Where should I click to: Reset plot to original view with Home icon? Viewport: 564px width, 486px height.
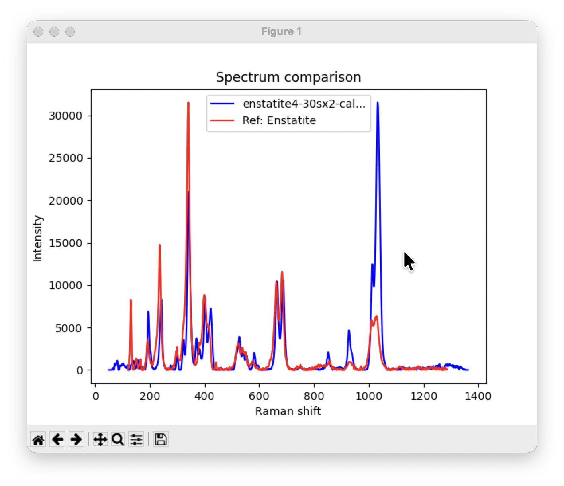pos(38,439)
